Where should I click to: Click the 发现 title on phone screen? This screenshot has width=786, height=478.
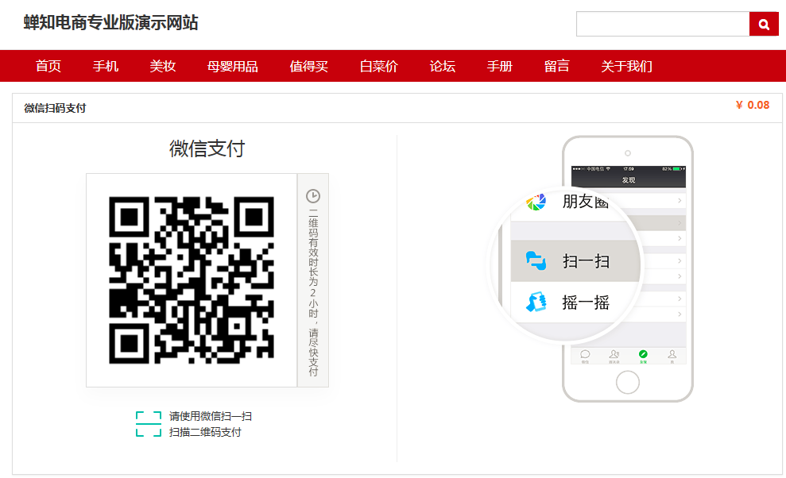[x=629, y=180]
